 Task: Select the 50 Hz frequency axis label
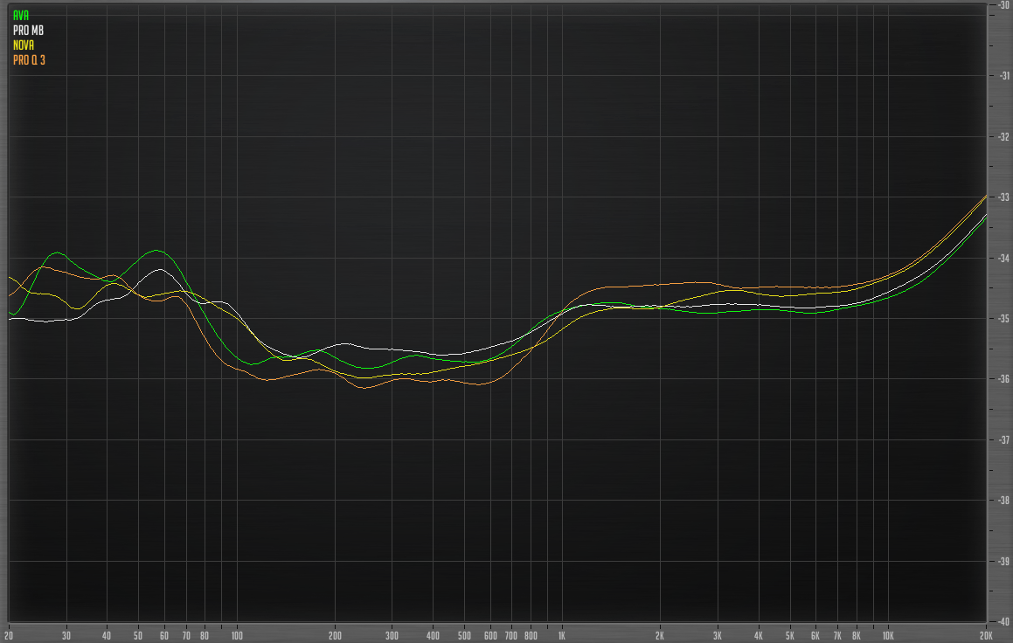click(x=138, y=635)
